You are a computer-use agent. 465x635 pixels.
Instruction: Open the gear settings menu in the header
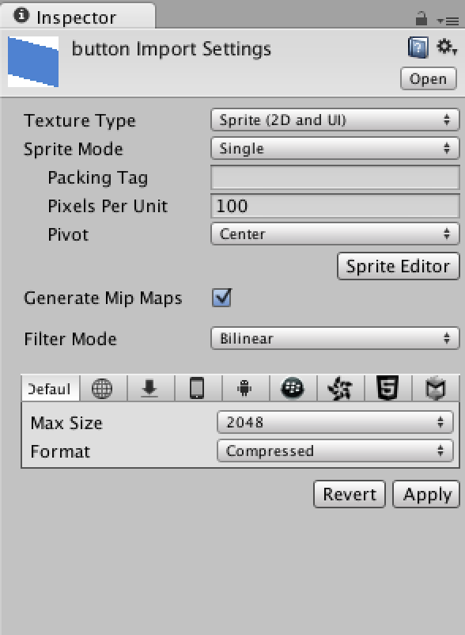point(446,47)
